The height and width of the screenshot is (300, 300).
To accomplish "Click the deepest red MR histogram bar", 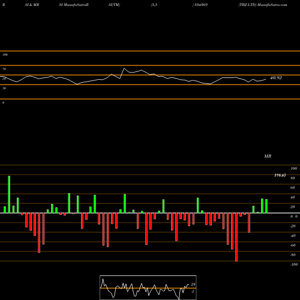I will 236,237.
